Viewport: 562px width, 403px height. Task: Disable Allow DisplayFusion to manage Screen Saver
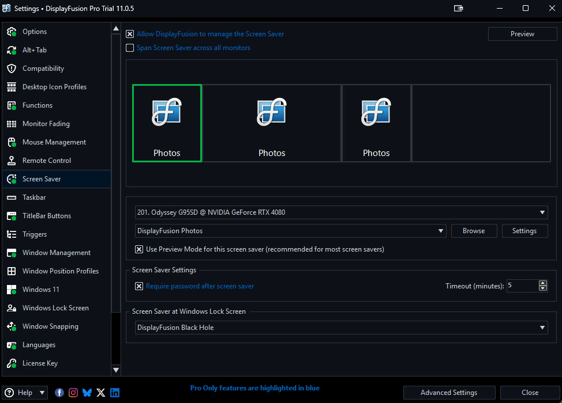point(130,34)
